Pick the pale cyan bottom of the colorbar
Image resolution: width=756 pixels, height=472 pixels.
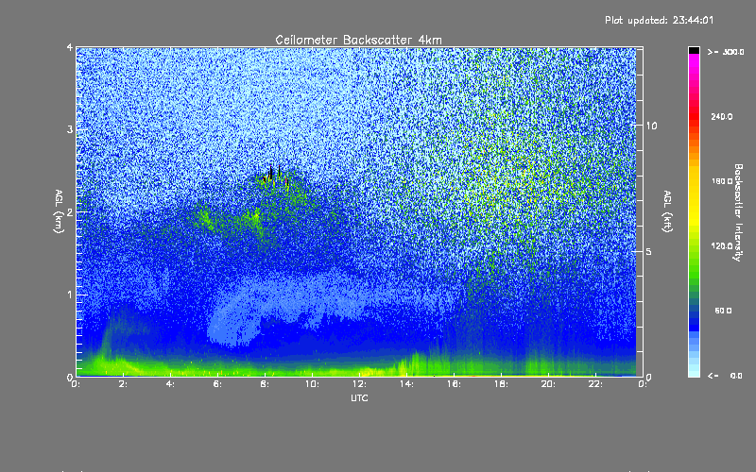(x=694, y=370)
